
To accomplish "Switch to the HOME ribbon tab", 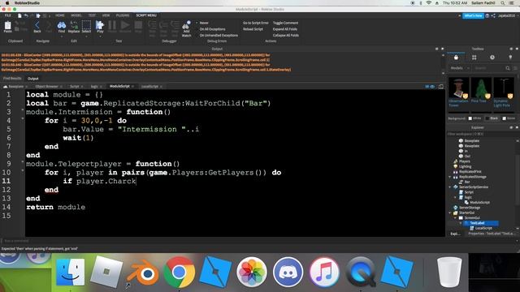I will coord(60,15).
